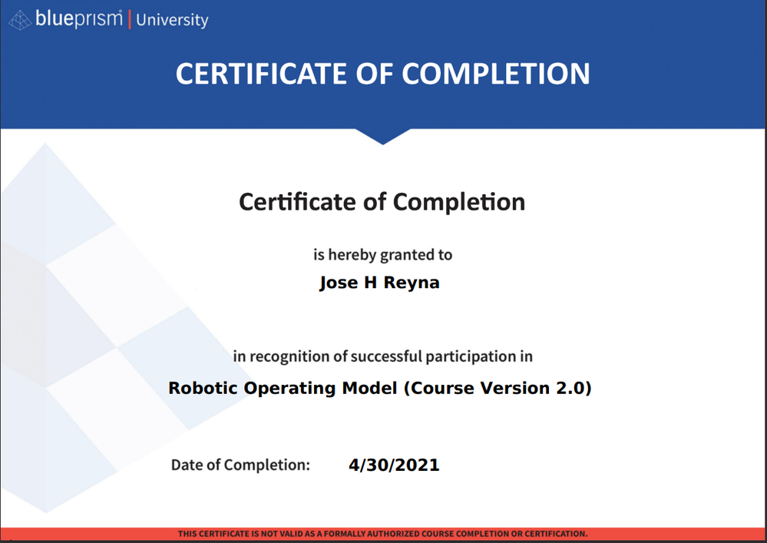The image size is (767, 543).
Task: Click the black 'Certificate of Completion' title
Action: 382,202
